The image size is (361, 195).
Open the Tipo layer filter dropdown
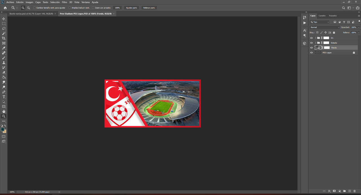320,22
